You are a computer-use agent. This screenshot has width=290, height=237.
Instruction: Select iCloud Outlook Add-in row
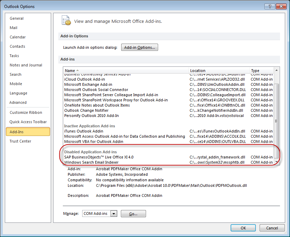click(x=168, y=79)
